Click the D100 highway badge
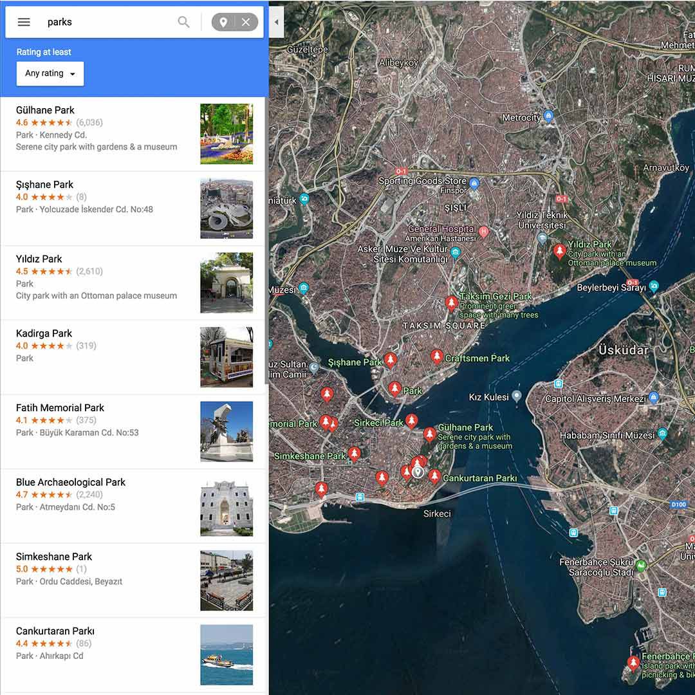The image size is (695, 695). [679, 505]
